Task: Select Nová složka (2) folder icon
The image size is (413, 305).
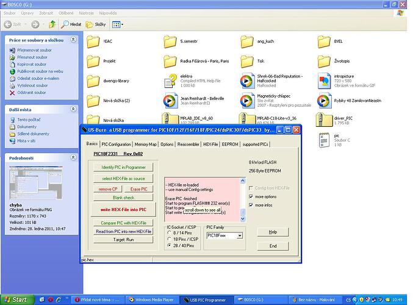Action: pos(93,101)
